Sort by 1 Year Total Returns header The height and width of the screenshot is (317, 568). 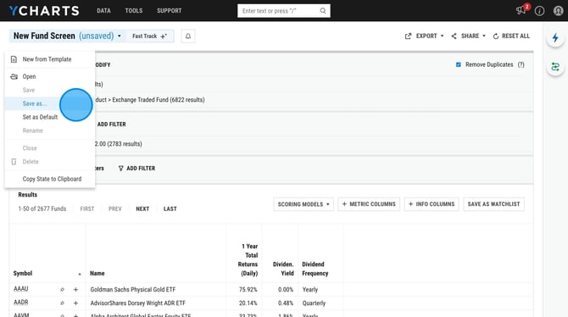(248, 259)
